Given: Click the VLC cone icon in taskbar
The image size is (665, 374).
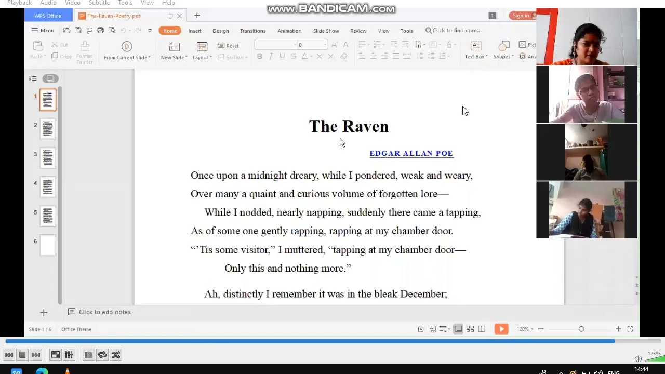Looking at the screenshot, I should (x=67, y=371).
